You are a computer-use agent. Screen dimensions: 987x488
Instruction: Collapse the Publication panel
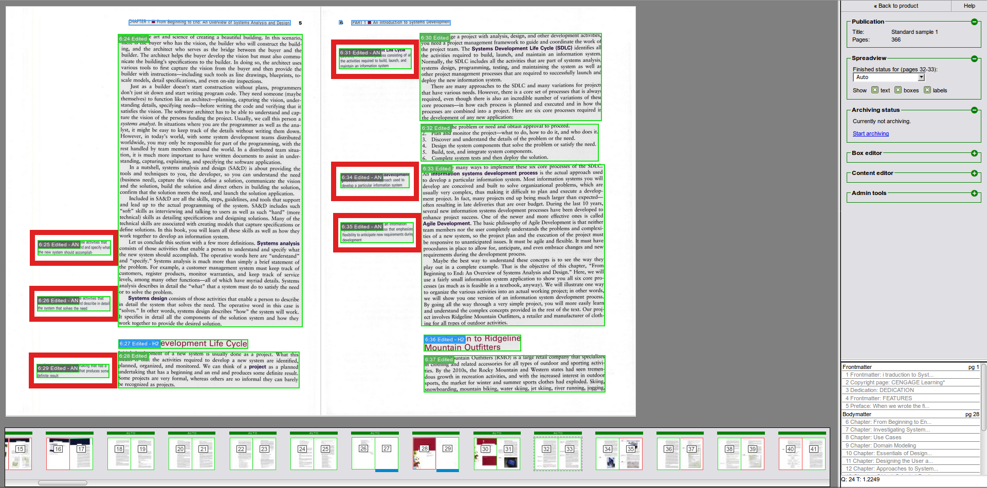tap(974, 22)
